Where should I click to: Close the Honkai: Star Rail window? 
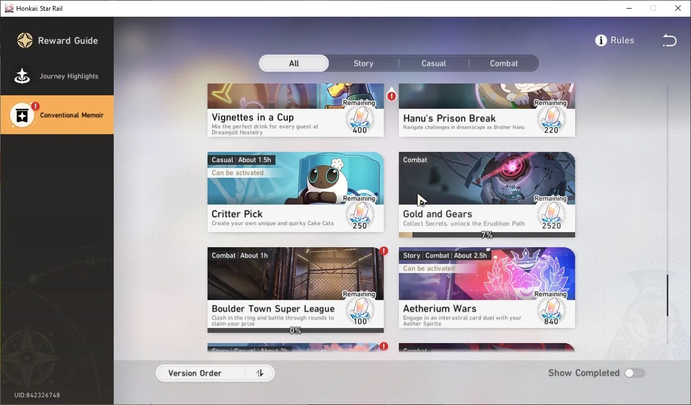pos(678,8)
